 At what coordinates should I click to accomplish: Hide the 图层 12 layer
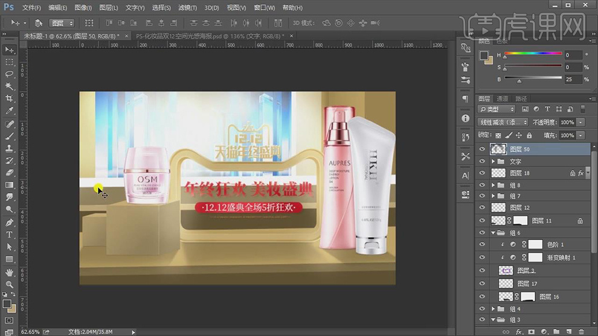tap(482, 208)
